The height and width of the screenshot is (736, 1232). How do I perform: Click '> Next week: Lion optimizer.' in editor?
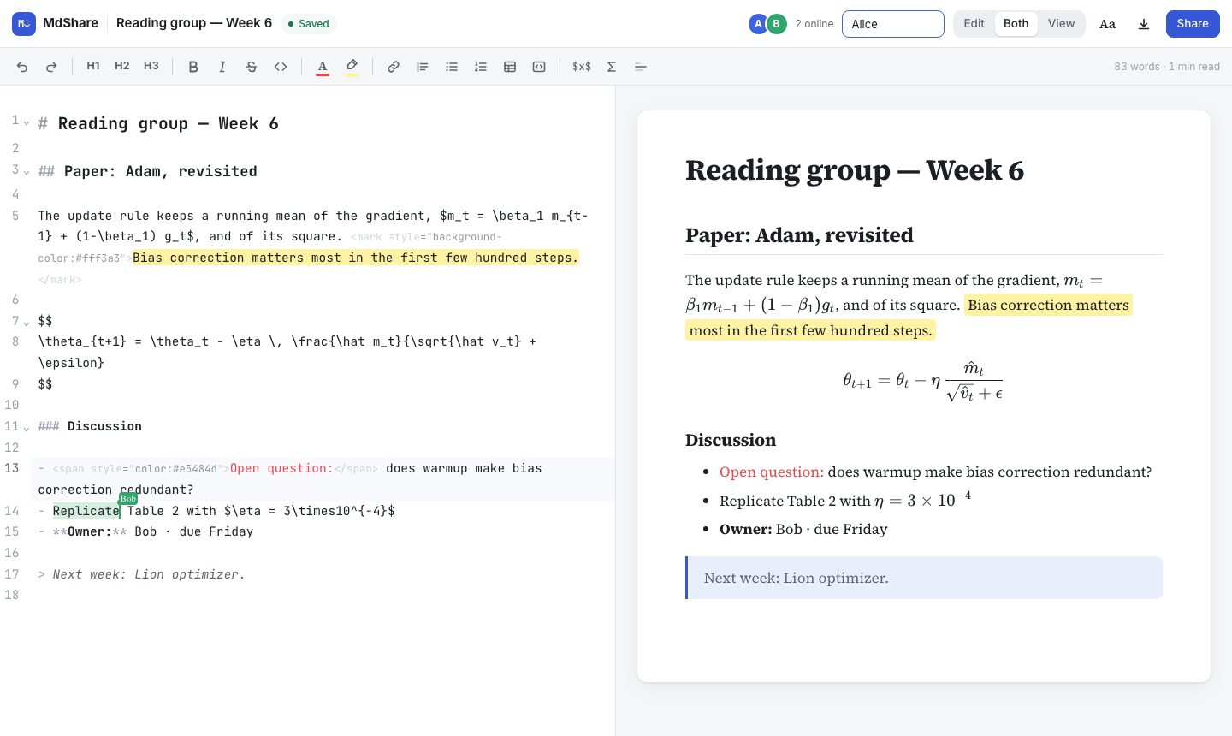(x=142, y=574)
